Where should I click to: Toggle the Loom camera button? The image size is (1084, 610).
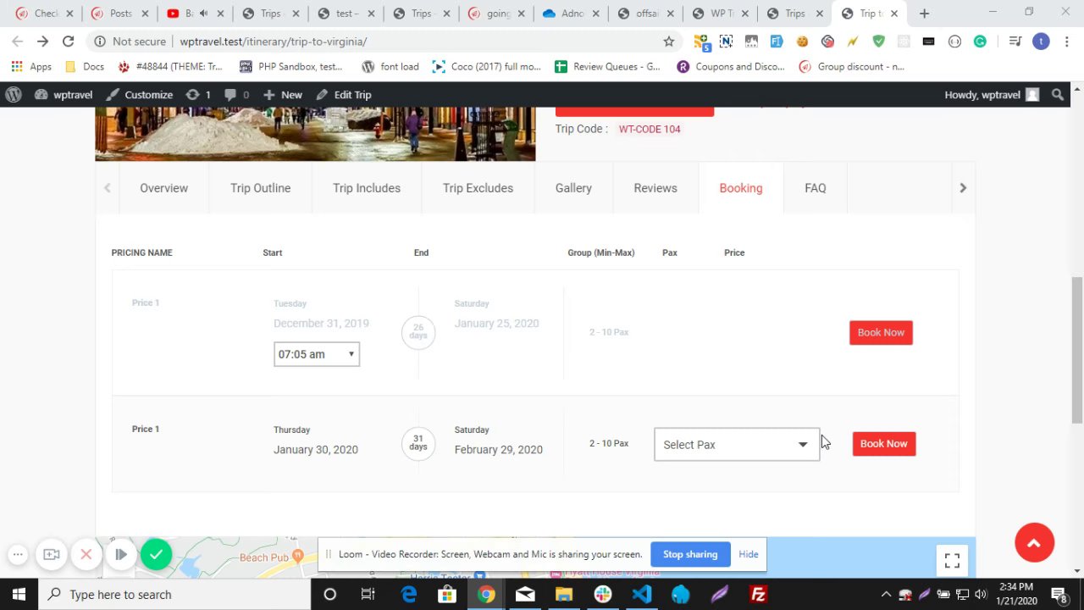(x=52, y=555)
